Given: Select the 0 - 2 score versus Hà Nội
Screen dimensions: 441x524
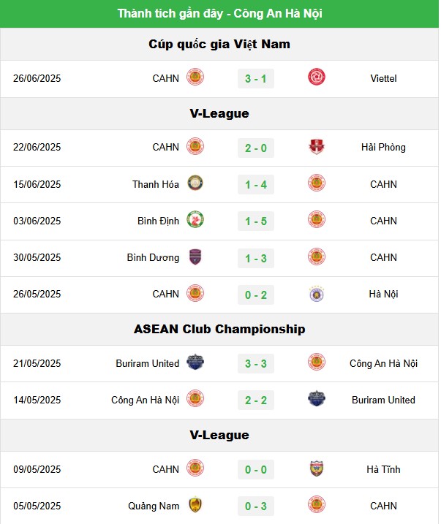Looking at the screenshot, I should 256,295.
